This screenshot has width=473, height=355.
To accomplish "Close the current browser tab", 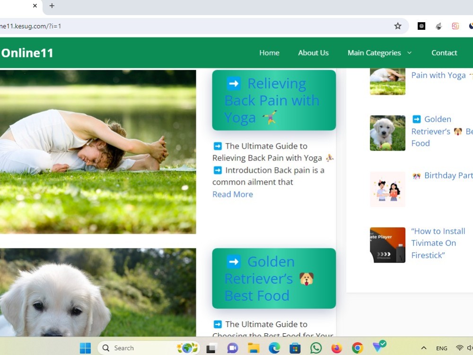I will tap(35, 5).
